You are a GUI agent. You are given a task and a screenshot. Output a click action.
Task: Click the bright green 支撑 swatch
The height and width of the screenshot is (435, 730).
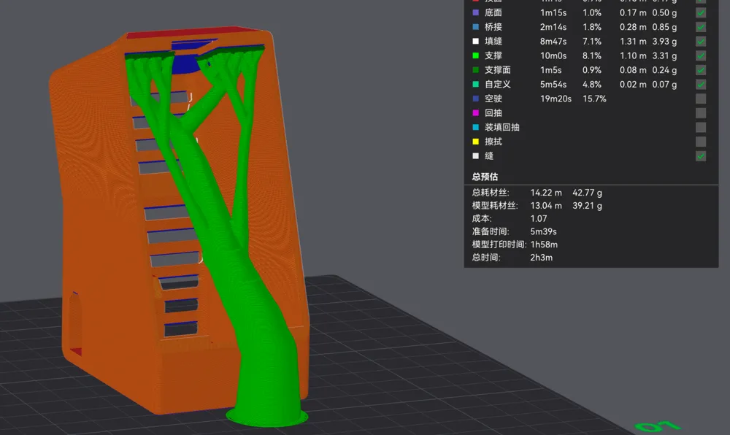[x=475, y=55]
